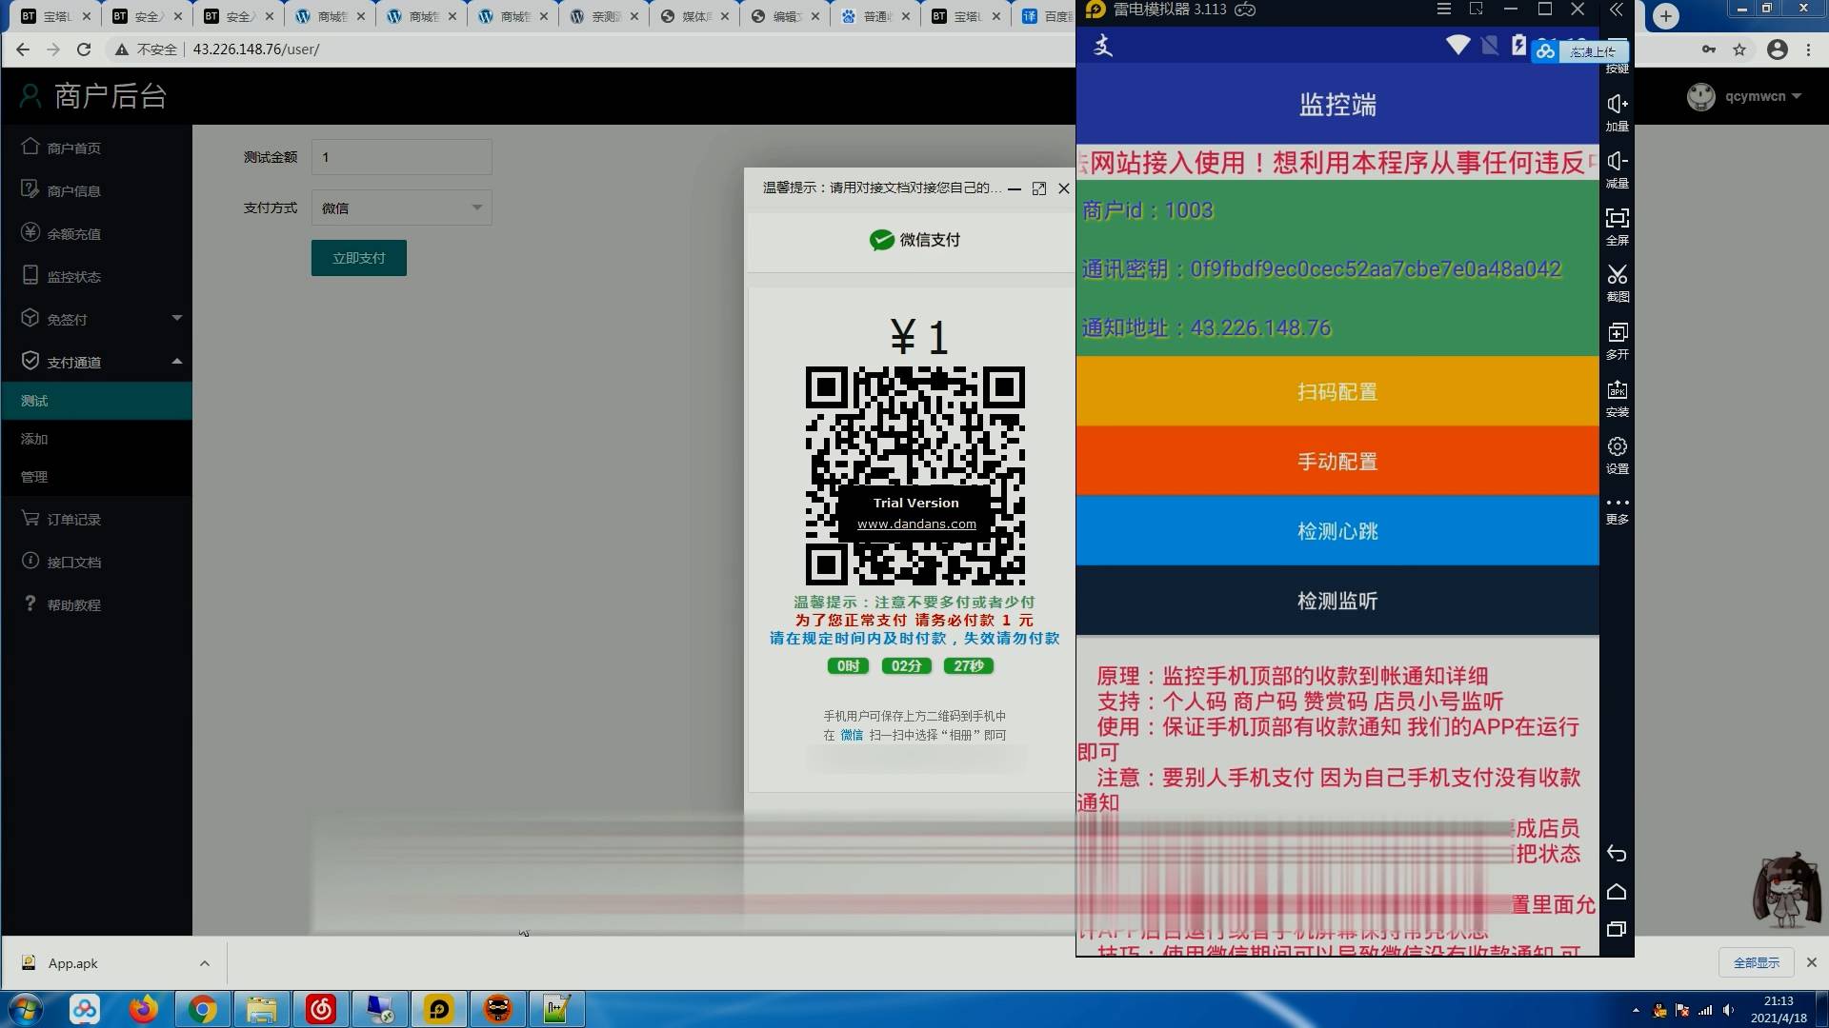Click the WeChat payment QR code
Image resolution: width=1829 pixels, height=1028 pixels.
point(915,476)
